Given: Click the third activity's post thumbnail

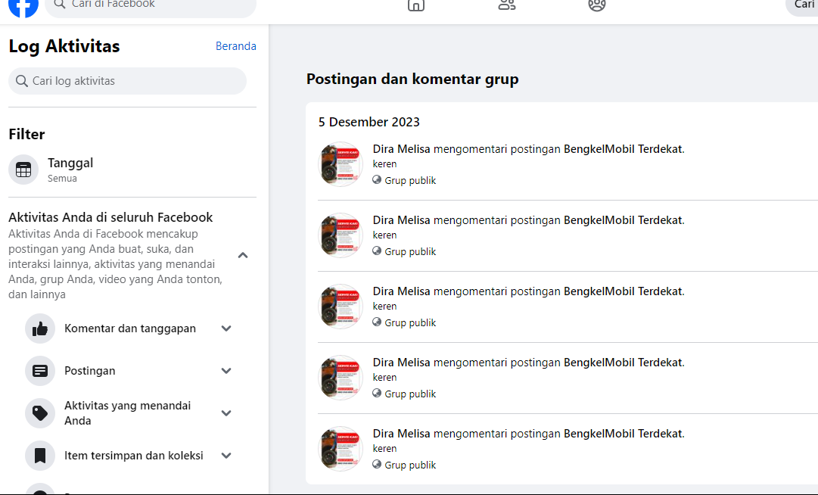Looking at the screenshot, I should point(341,307).
